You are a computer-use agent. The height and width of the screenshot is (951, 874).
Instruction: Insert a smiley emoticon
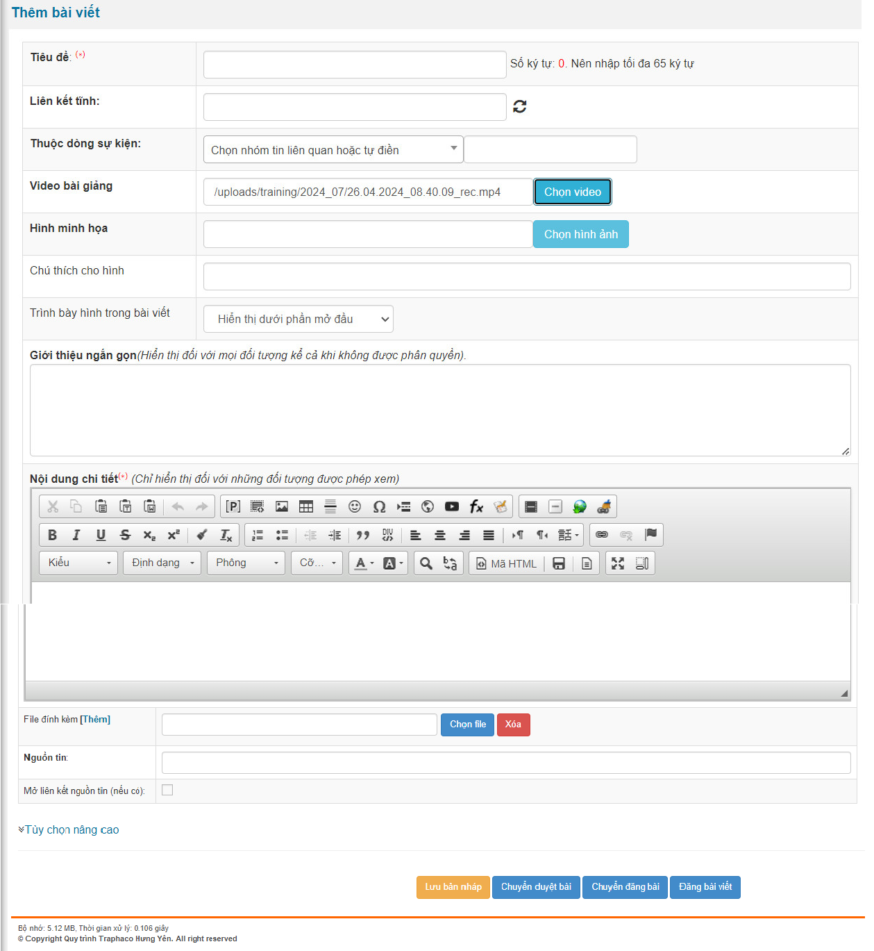tap(355, 506)
